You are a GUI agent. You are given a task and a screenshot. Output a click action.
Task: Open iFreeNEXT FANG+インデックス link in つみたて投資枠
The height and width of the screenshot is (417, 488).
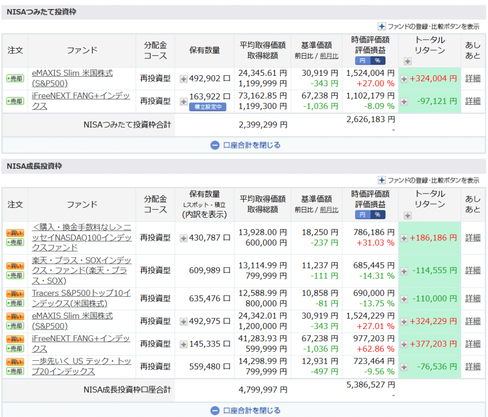click(81, 101)
